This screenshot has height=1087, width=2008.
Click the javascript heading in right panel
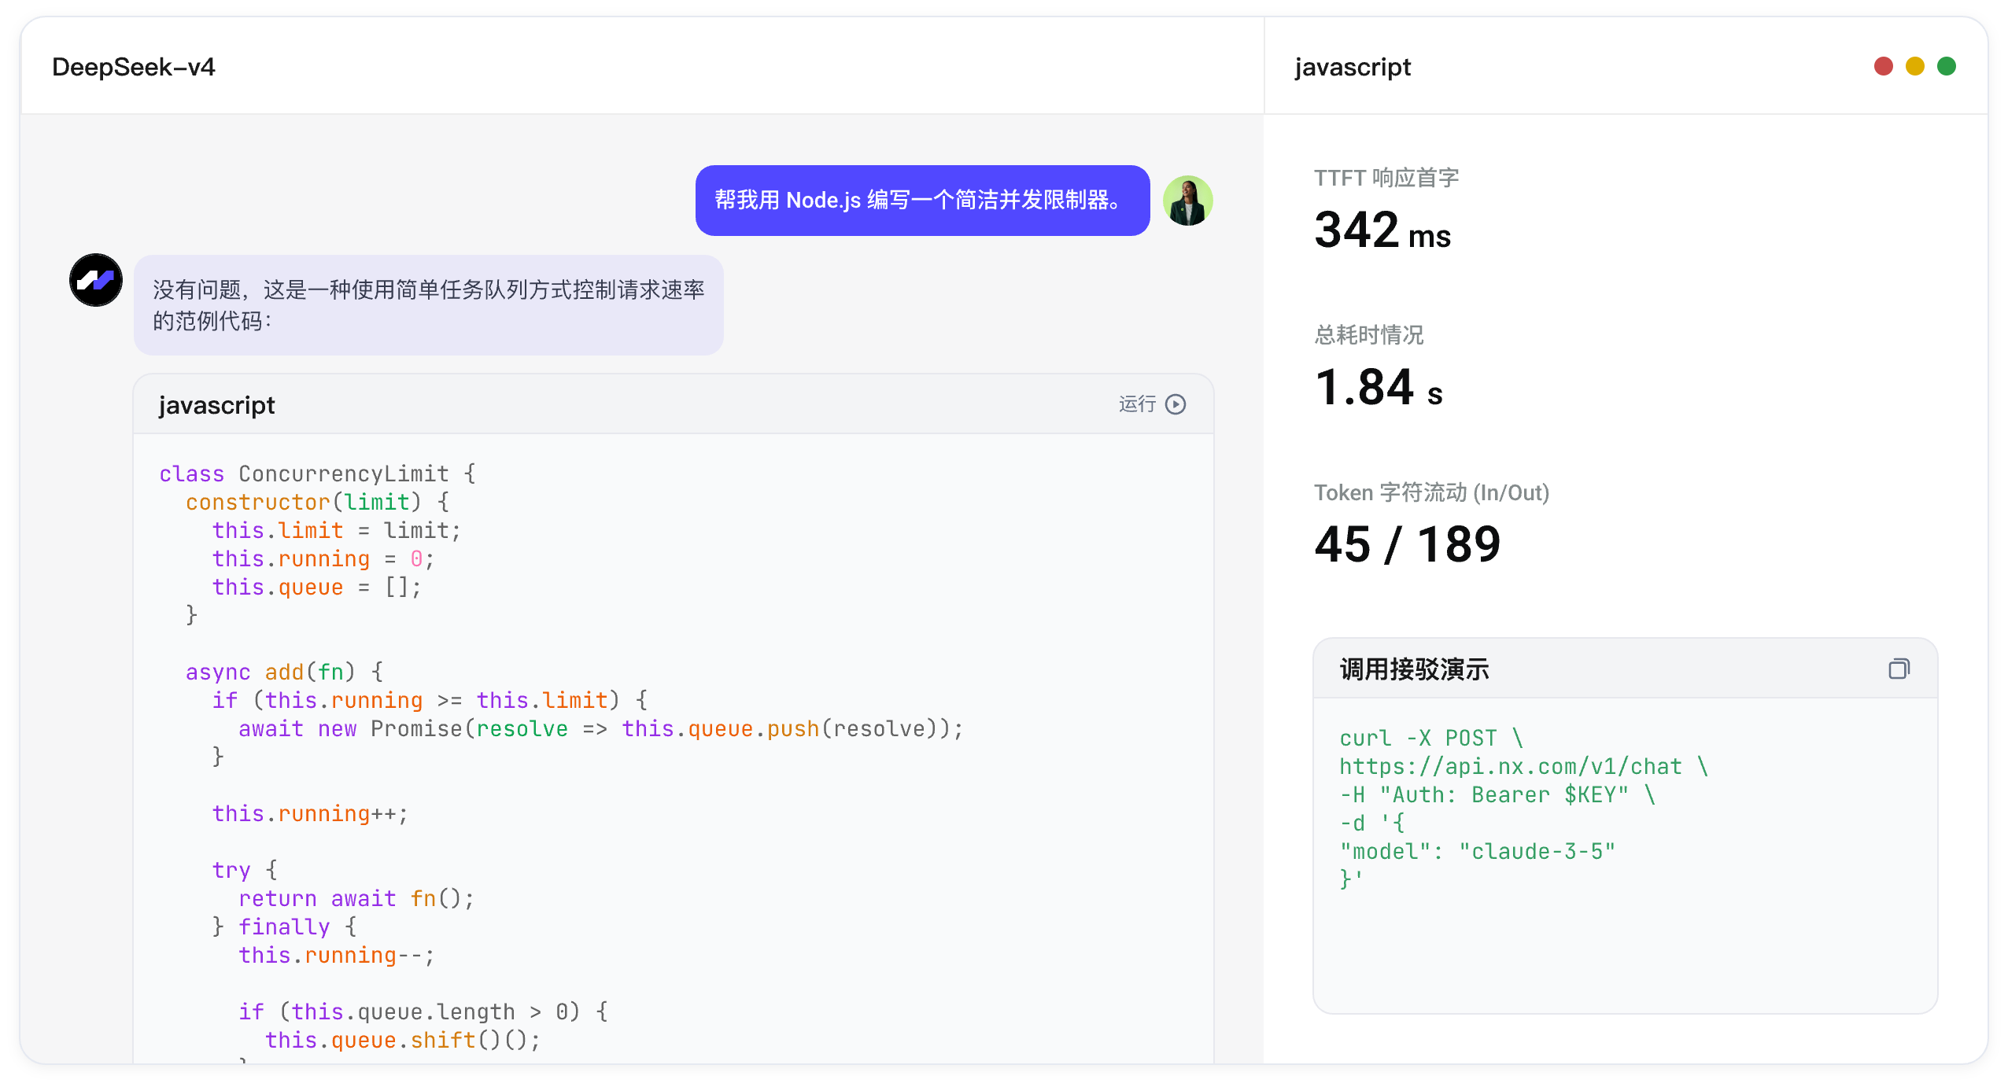coord(1353,67)
